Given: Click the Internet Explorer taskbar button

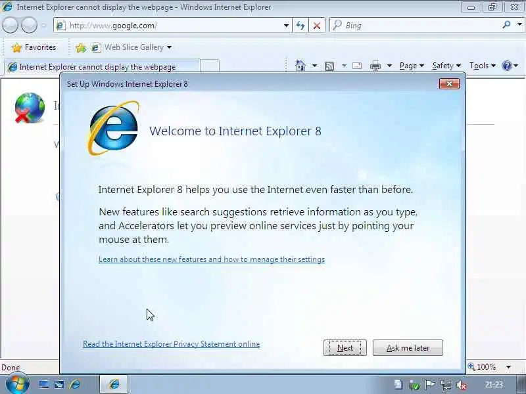Looking at the screenshot, I should pyautogui.click(x=114, y=384).
